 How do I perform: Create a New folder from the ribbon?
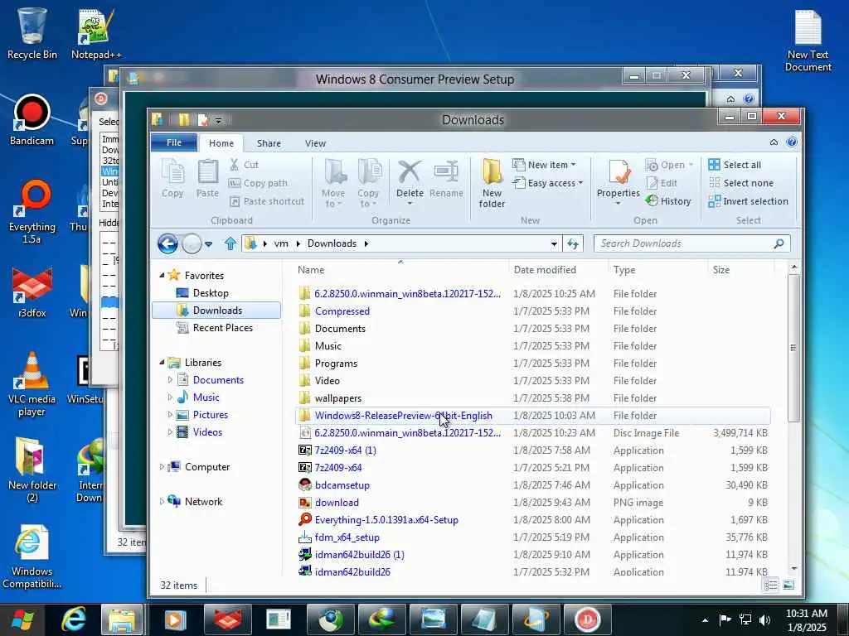[492, 183]
